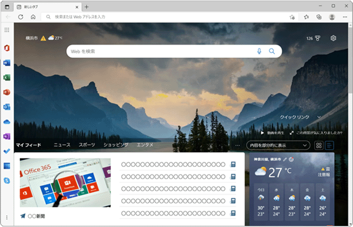Open Outlook from the sidebar
The image size is (353, 227).
7,107
